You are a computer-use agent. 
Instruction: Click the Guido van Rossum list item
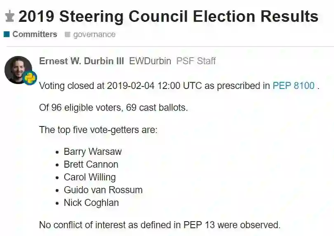pyautogui.click(x=103, y=190)
